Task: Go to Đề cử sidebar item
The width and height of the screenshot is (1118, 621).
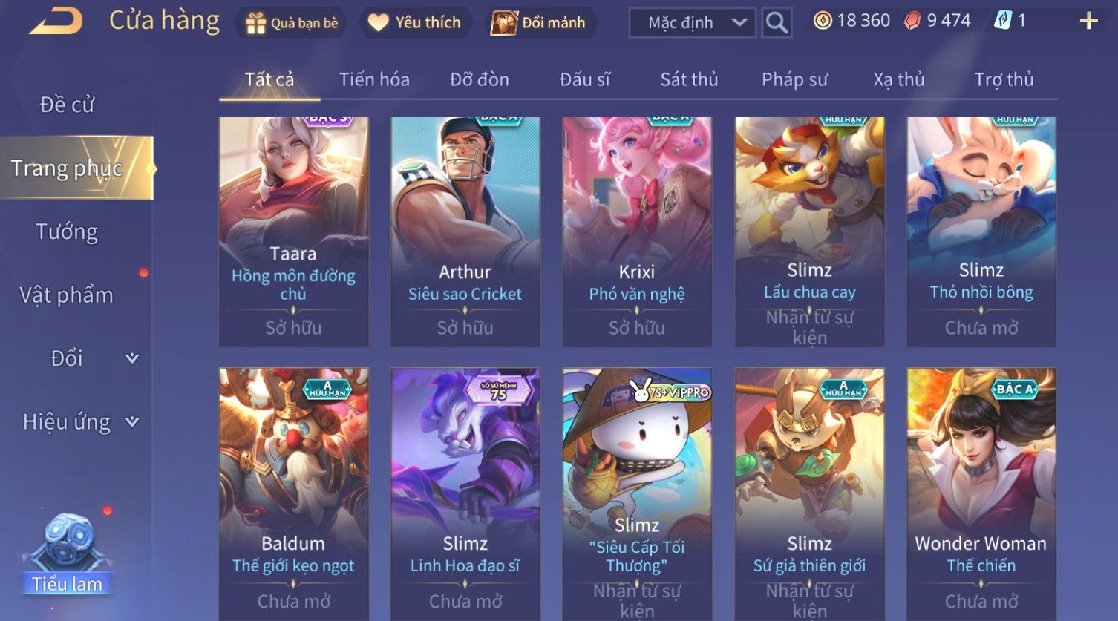Action: (x=67, y=105)
